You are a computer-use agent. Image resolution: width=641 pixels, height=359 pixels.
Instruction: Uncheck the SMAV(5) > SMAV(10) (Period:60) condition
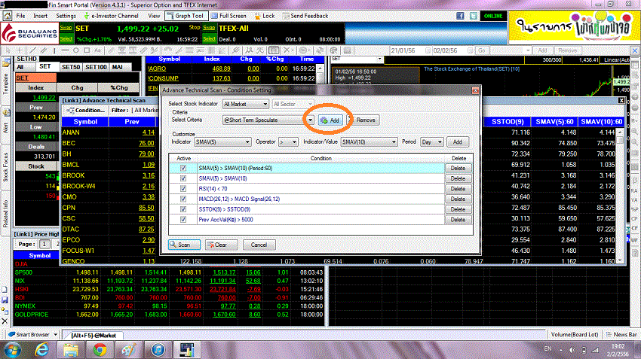pyautogui.click(x=183, y=168)
